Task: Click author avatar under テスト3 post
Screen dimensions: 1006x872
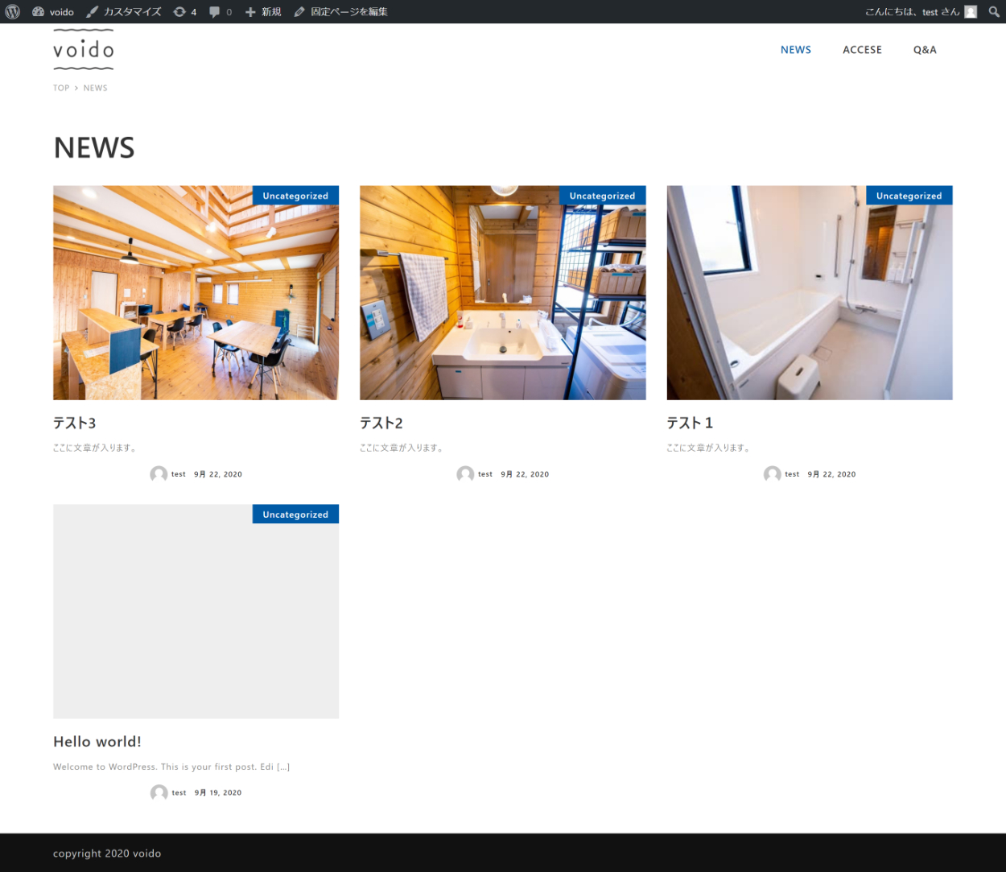Action: point(159,474)
